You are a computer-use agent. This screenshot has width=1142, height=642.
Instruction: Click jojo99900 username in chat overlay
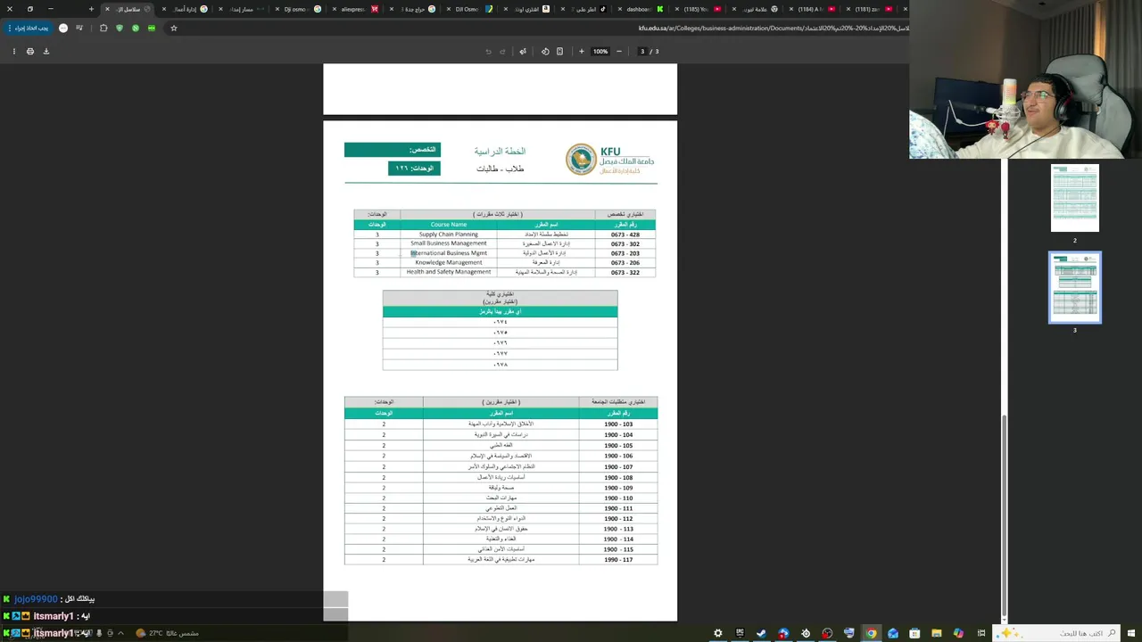tap(36, 599)
